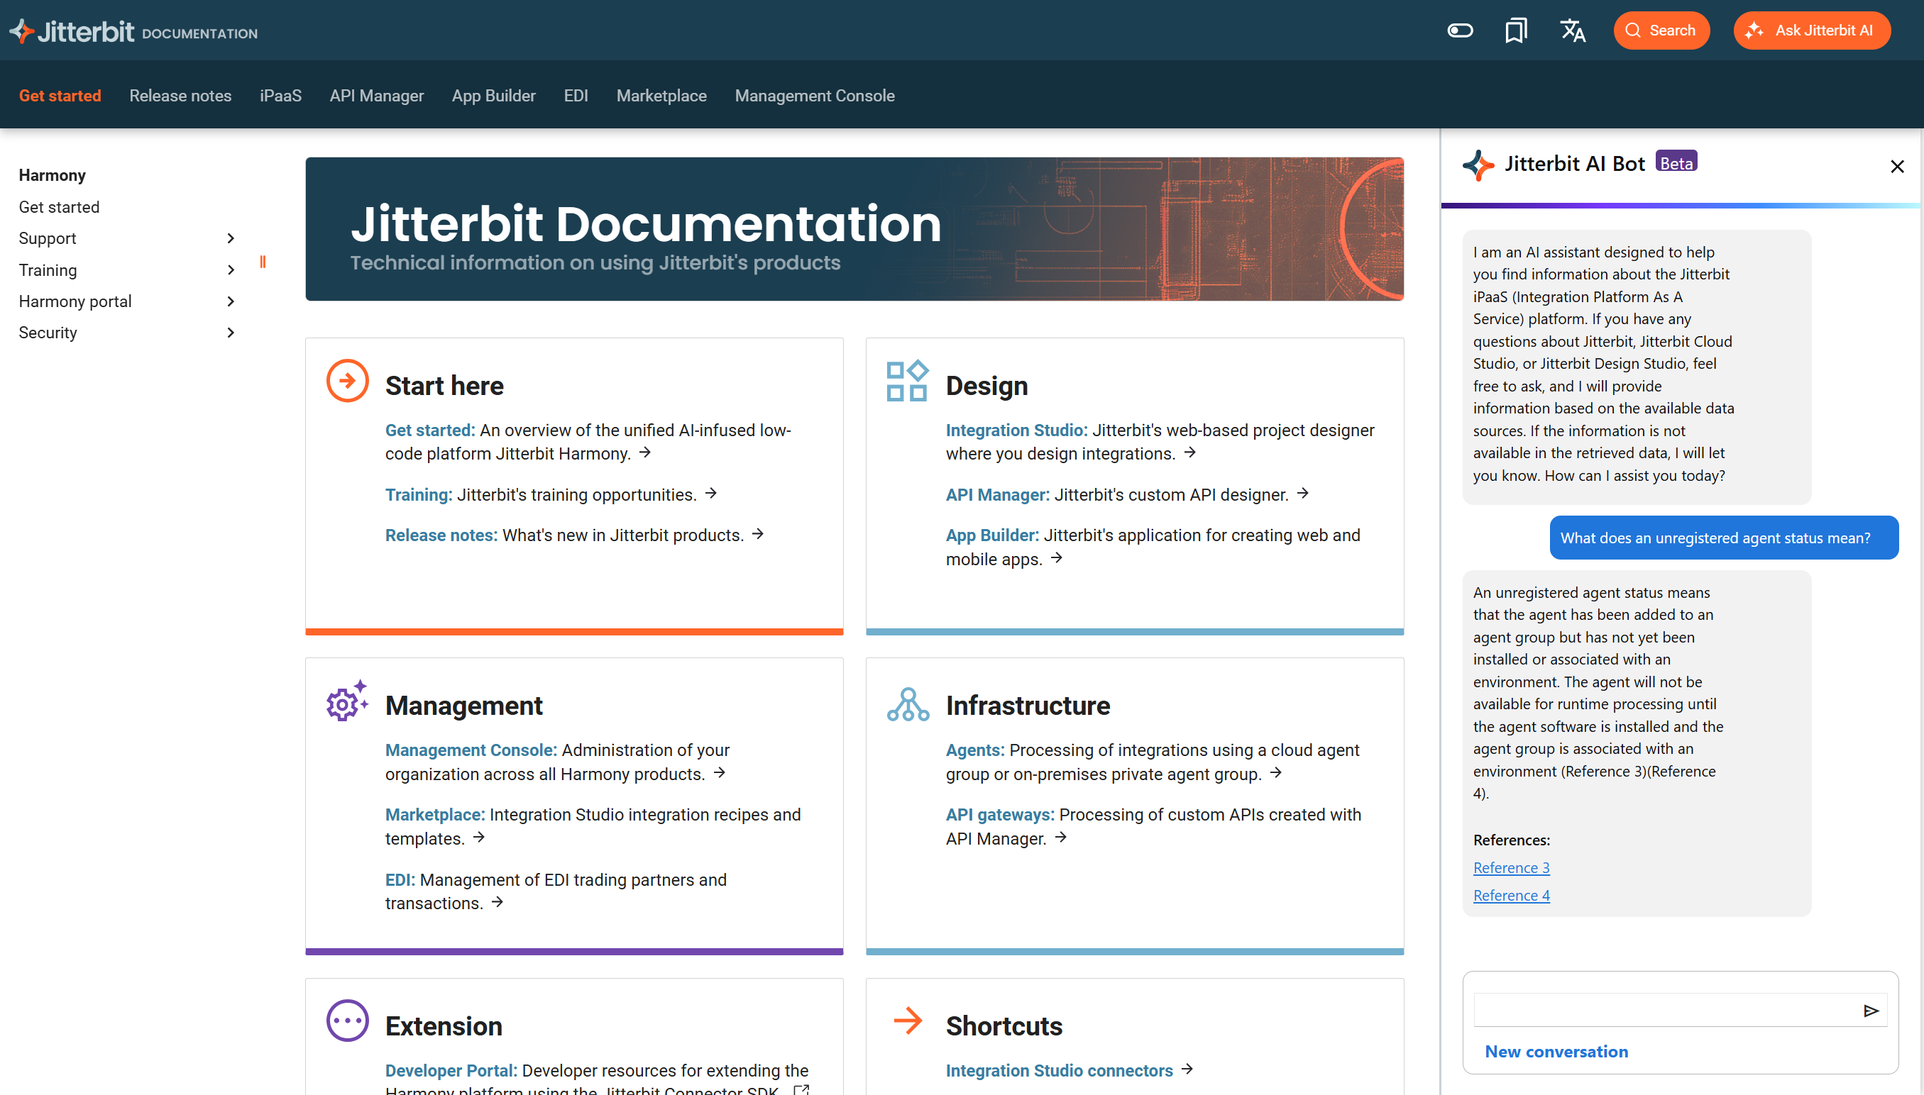Click arrow after recipes and templates text
The height and width of the screenshot is (1095, 1924).
478,838
